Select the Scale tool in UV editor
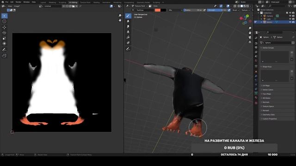Screen dimensions: 296x166 (4, 38)
